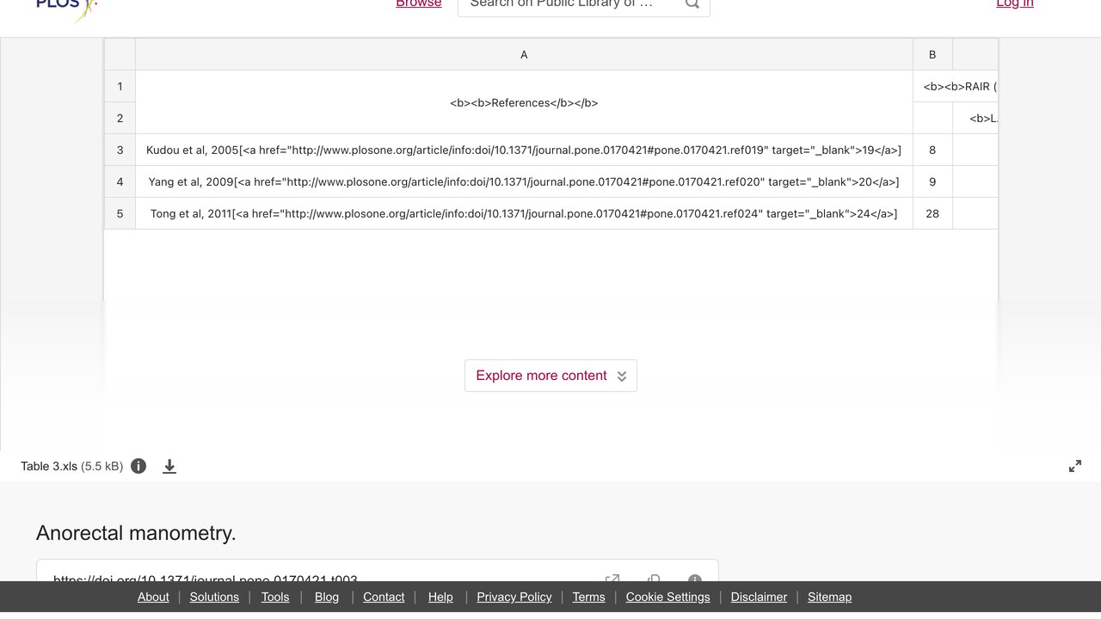This screenshot has width=1101, height=619.
Task: Click the Help footer link
Action: [x=440, y=597]
